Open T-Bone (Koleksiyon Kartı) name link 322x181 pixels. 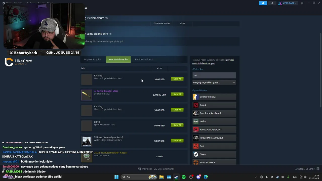click(108, 137)
